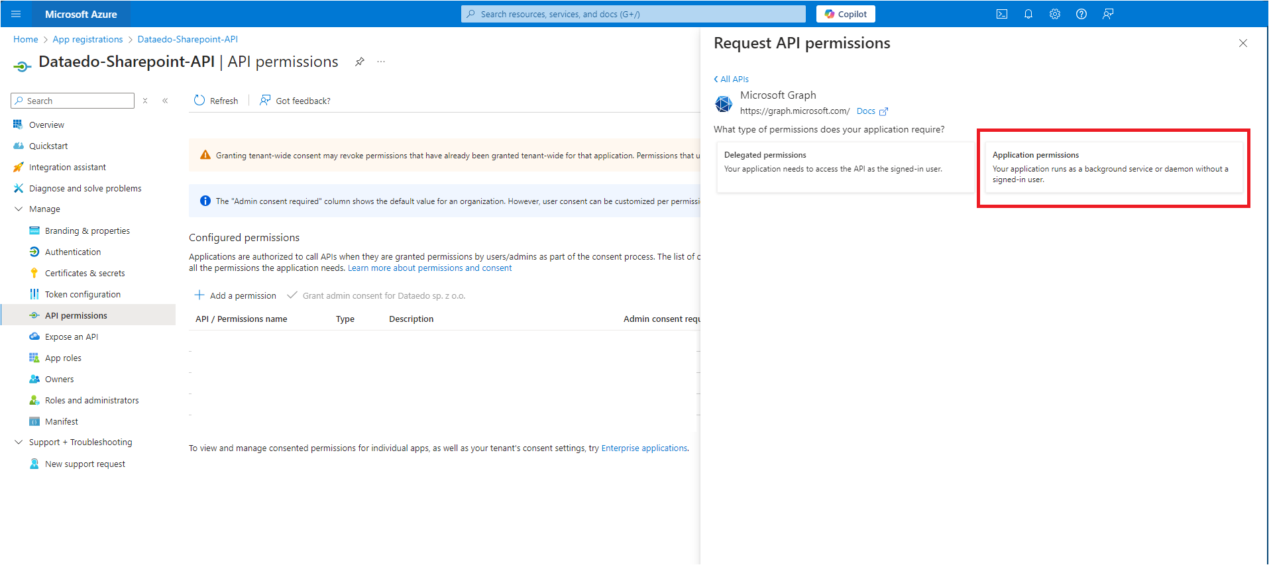Focus the global search resources box
The width and height of the screenshot is (1269, 565).
click(x=634, y=14)
